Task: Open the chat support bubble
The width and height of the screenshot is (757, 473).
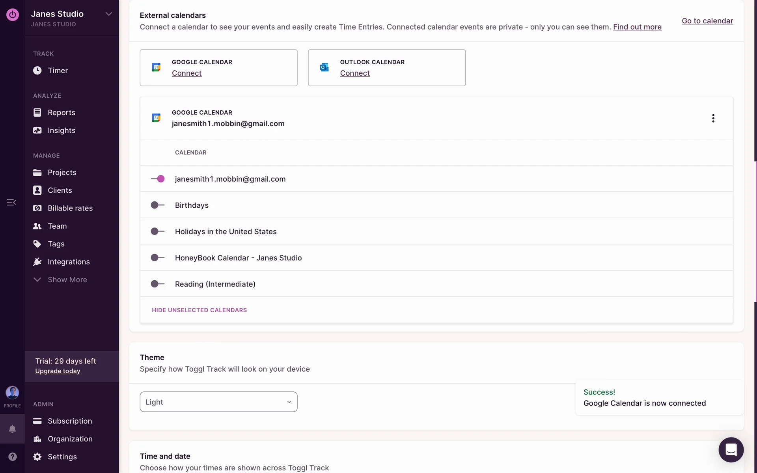Action: tap(731, 450)
